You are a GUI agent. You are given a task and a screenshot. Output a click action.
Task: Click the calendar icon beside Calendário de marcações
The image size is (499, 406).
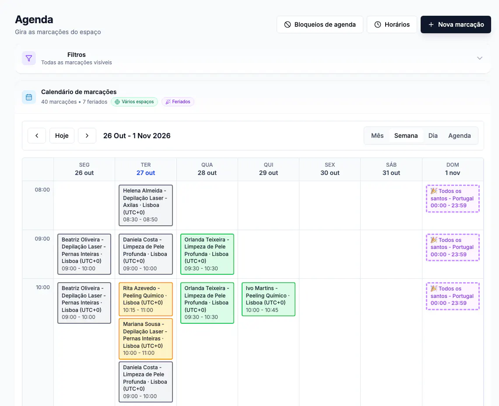coord(29,97)
